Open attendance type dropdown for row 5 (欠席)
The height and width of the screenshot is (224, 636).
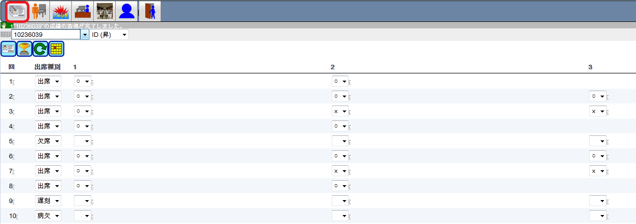[48, 141]
